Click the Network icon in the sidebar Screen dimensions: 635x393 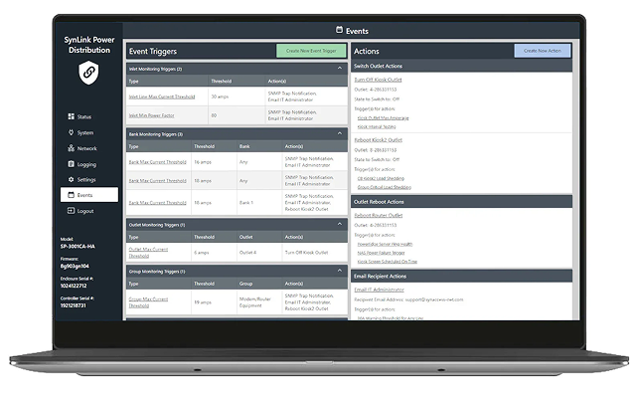pyautogui.click(x=72, y=148)
